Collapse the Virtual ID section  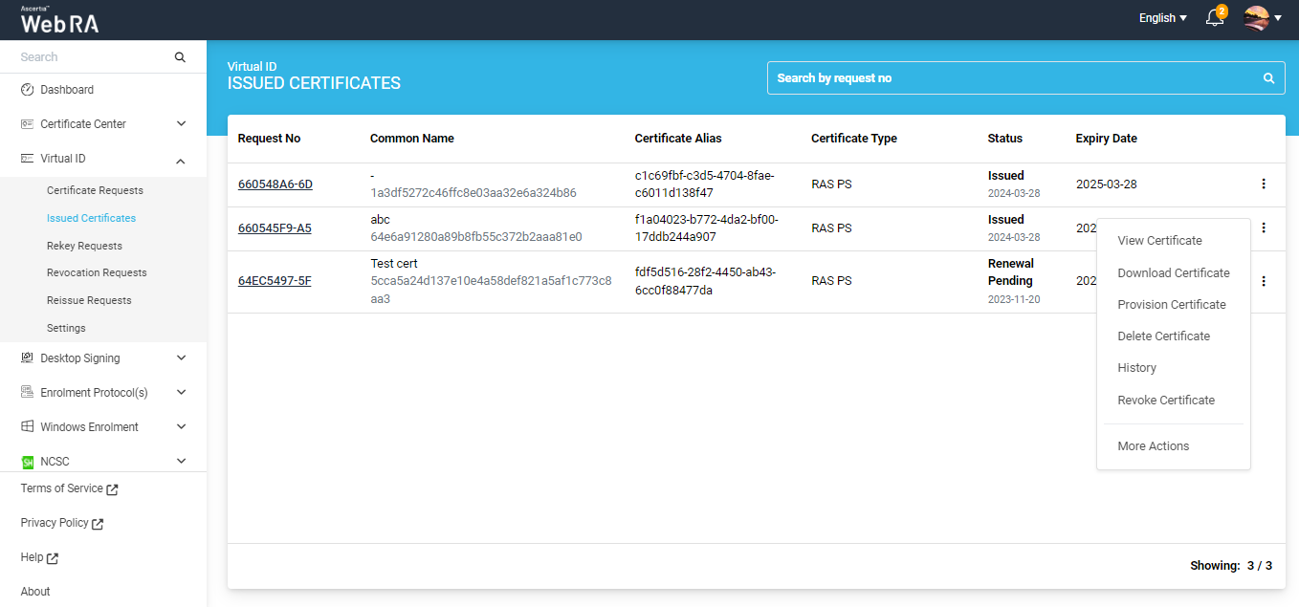point(181,160)
